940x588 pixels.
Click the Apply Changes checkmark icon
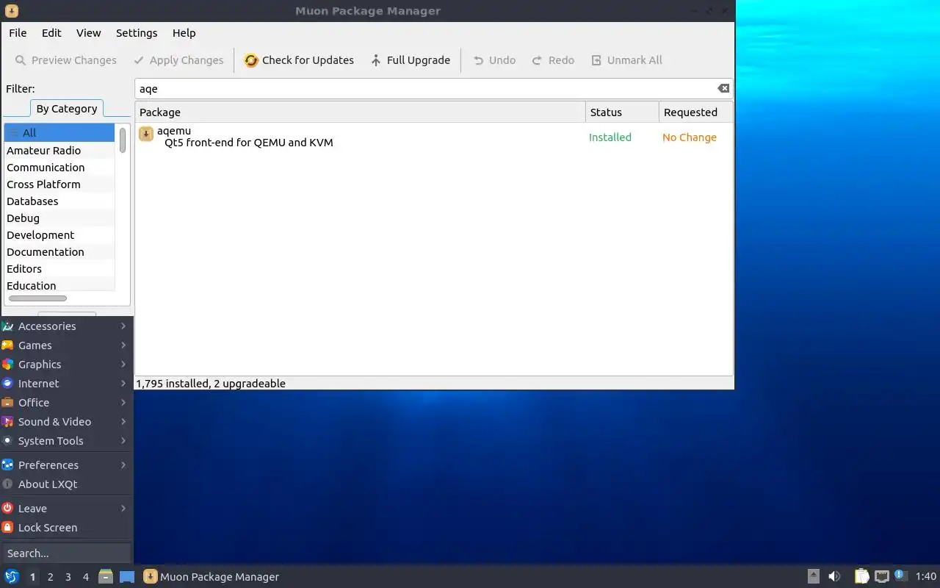tap(139, 60)
